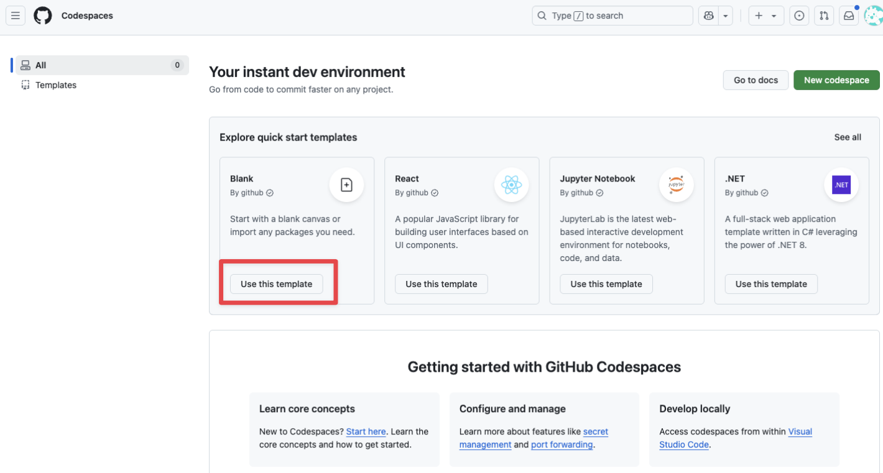The width and height of the screenshot is (883, 473).
Task: Expand the Copilot dropdown arrow
Action: [726, 16]
